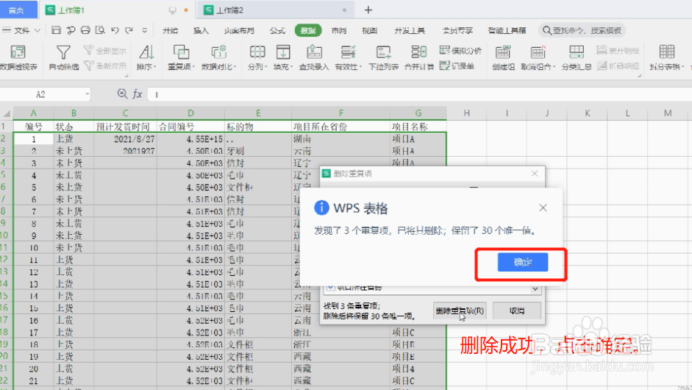The width and height of the screenshot is (692, 390).
Task: Open the 填充 tool
Action: click(x=283, y=57)
